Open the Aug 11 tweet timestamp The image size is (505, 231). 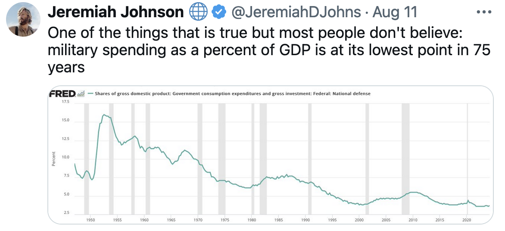(395, 12)
